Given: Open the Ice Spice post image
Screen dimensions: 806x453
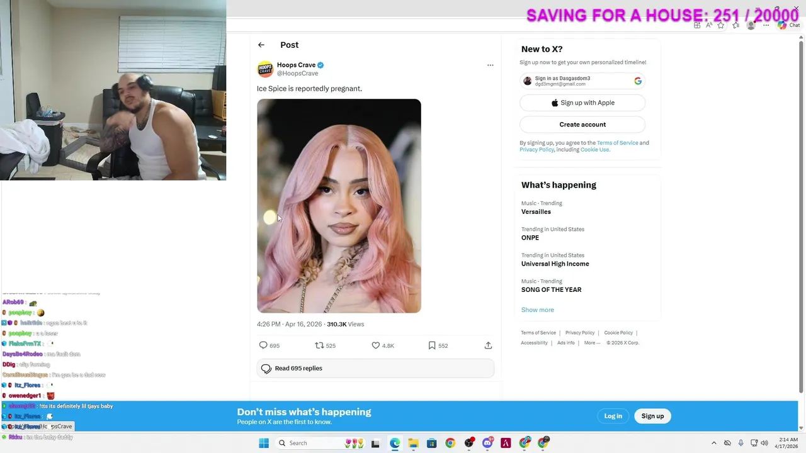Looking at the screenshot, I should [339, 206].
